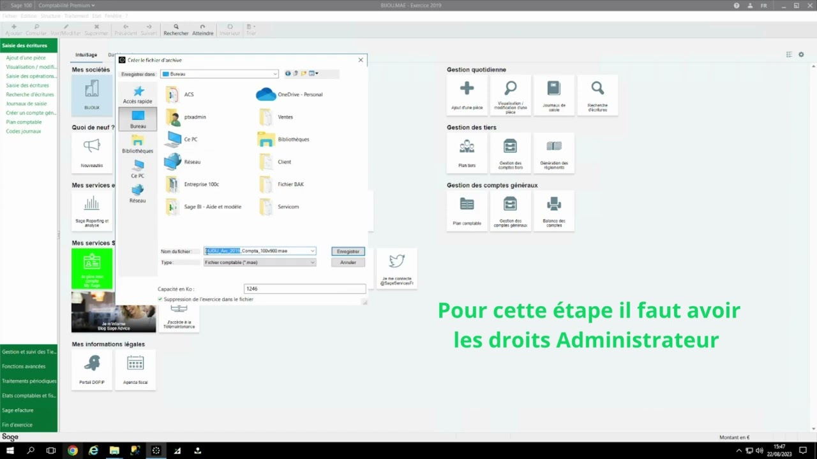Image resolution: width=817 pixels, height=459 pixels.
Task: Open the Fenêtre menu
Action: (x=113, y=15)
